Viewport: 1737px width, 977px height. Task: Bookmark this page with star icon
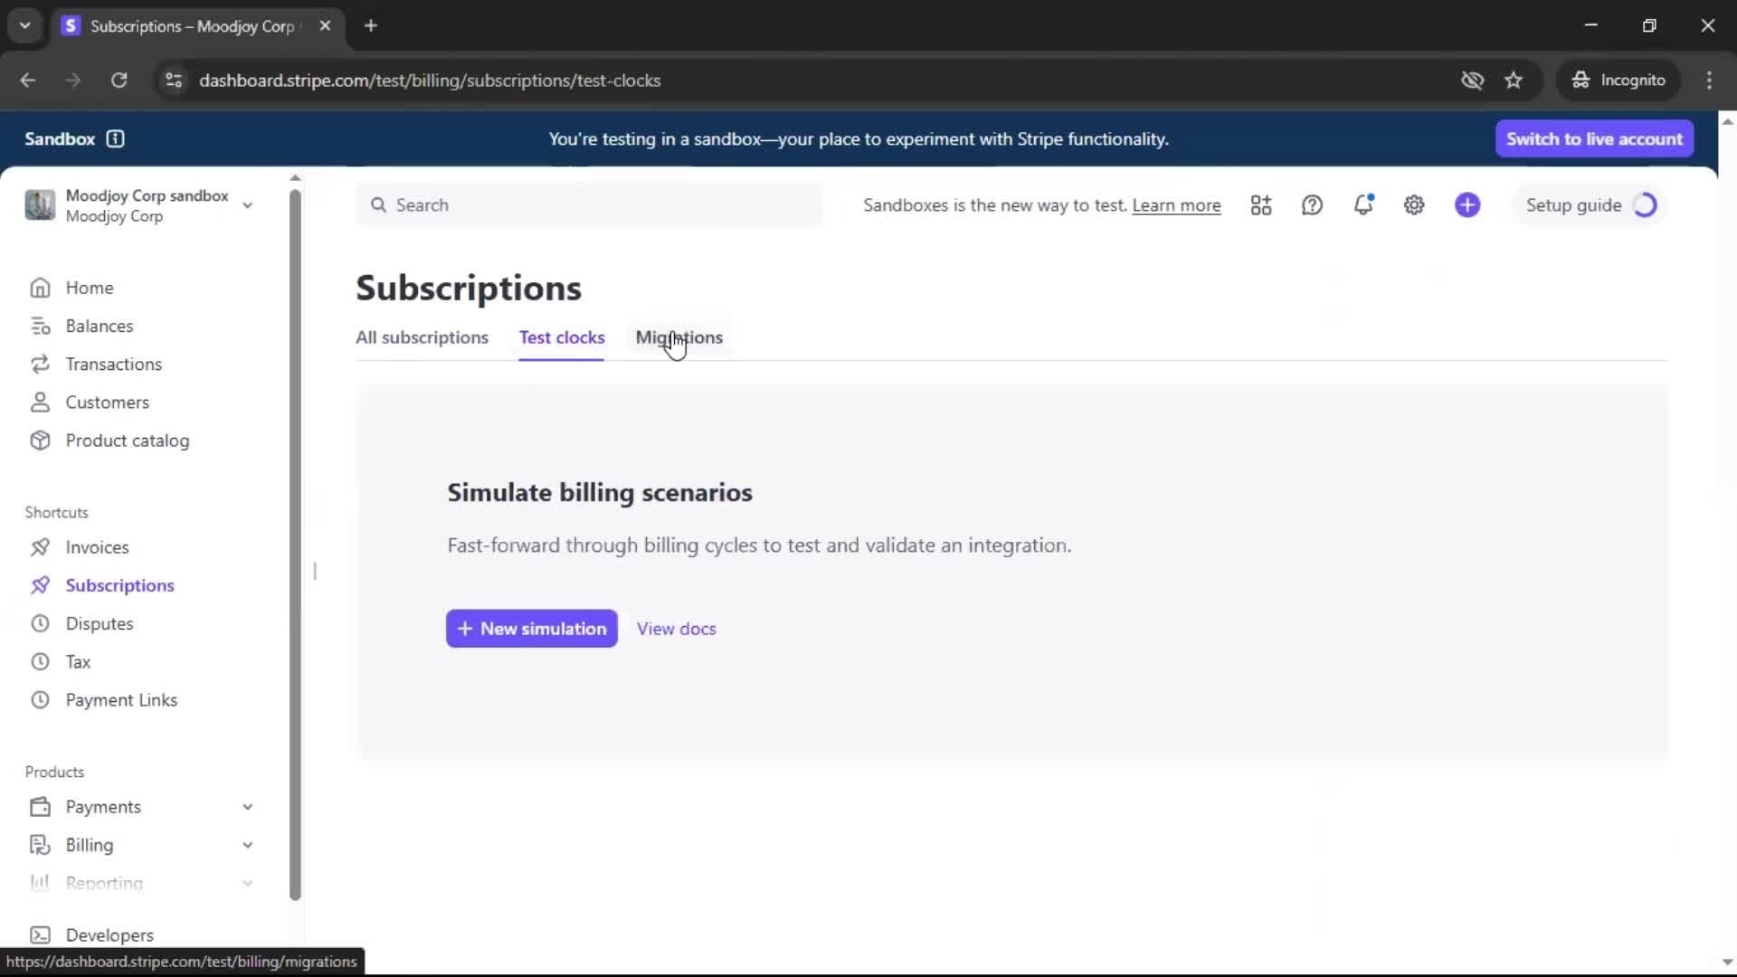(1514, 81)
